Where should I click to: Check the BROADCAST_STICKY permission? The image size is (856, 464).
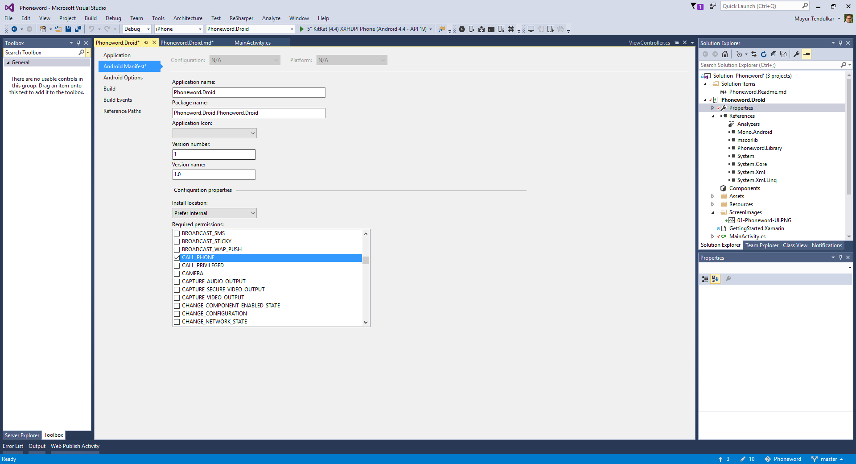tap(177, 241)
